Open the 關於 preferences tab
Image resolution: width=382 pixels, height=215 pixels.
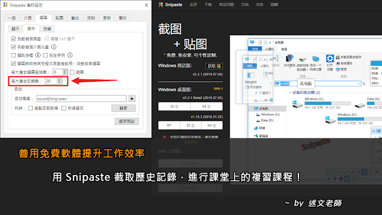click(x=122, y=18)
